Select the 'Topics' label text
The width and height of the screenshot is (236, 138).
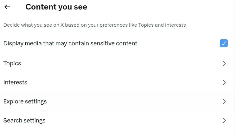[12, 63]
